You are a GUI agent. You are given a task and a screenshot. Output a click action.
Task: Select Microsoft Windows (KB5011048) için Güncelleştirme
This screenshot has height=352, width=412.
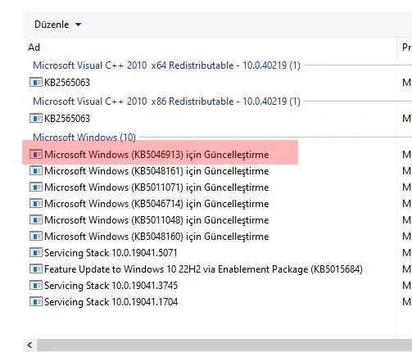click(x=156, y=220)
